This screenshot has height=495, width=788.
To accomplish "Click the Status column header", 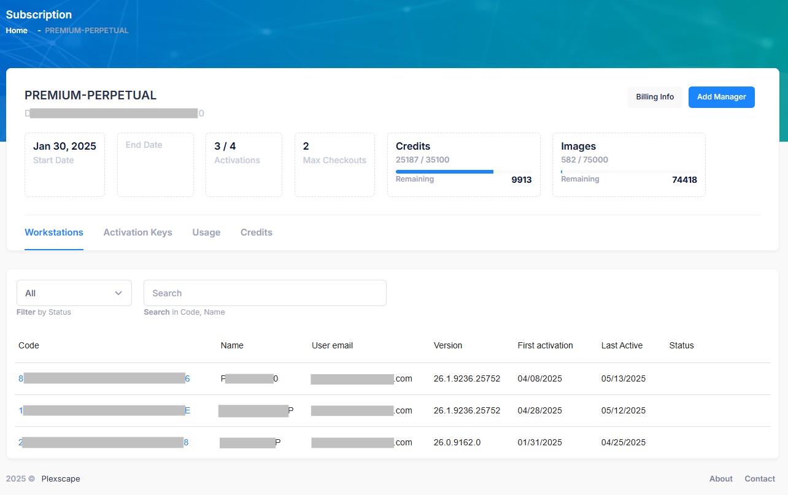I will [682, 345].
